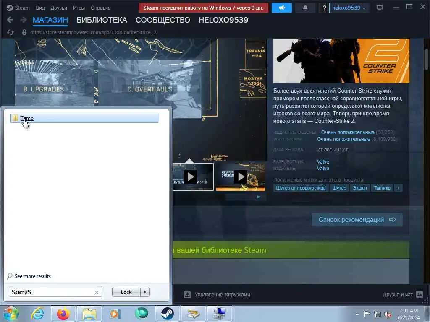Image resolution: width=430 pixels, height=322 pixels.
Task: Open downloads manager tray icon
Action: [187, 295]
